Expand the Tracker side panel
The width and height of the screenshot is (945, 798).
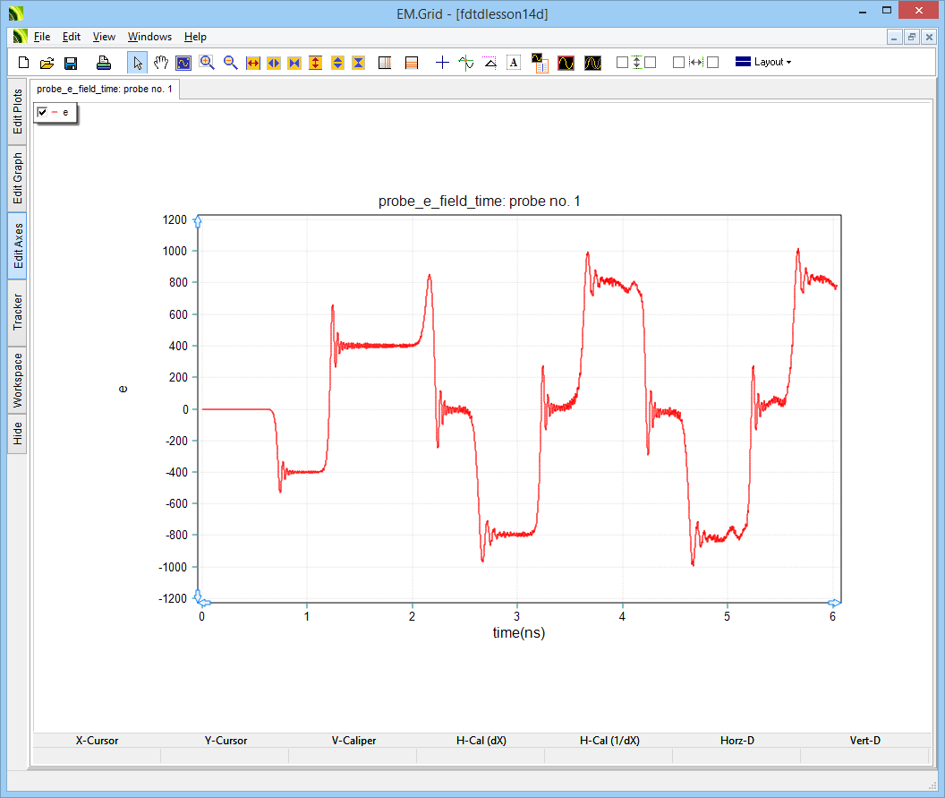[x=18, y=313]
